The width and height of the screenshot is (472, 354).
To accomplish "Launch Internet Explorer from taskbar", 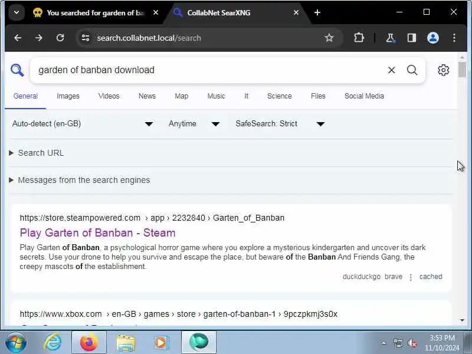I will point(52,342).
